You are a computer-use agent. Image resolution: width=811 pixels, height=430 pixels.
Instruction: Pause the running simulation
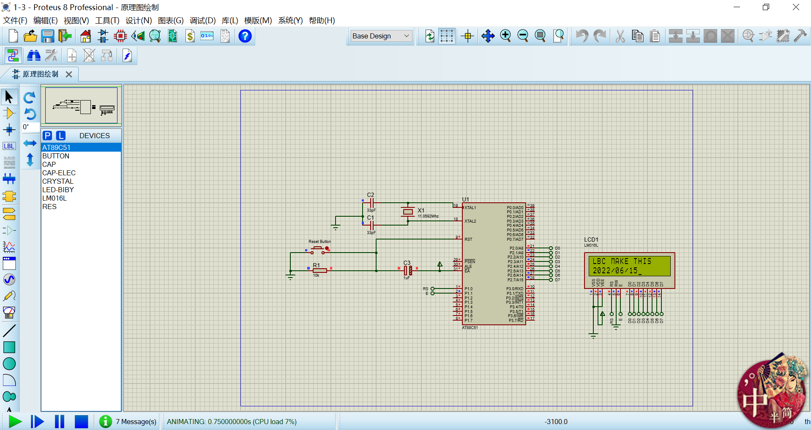[60, 422]
